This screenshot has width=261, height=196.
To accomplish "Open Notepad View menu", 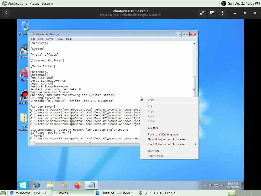I will coord(60,39).
